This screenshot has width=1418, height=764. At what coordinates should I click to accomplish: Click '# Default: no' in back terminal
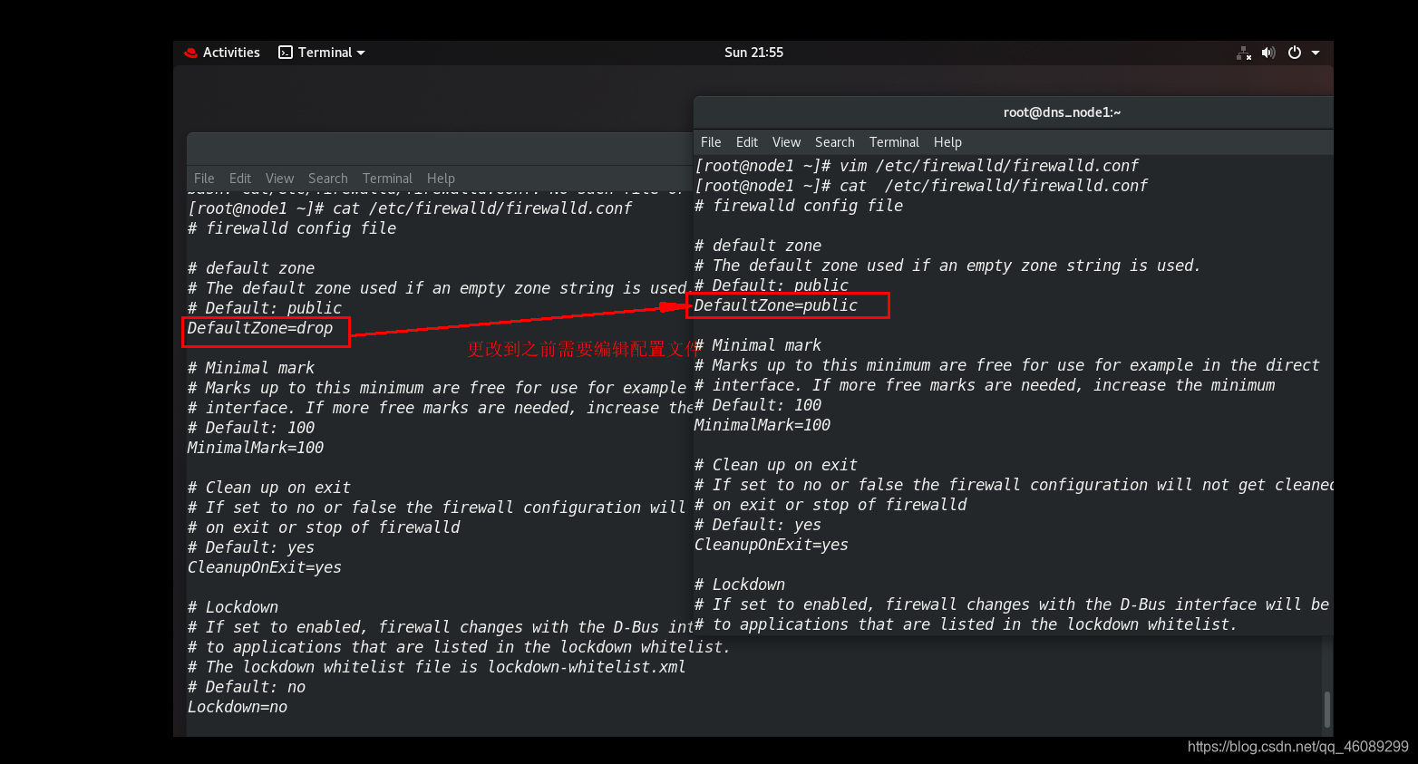(247, 687)
